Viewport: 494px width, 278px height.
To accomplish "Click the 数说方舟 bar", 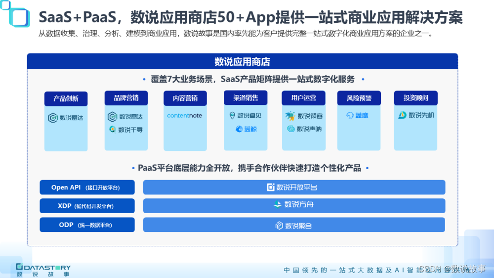I will pyautogui.click(x=294, y=206).
